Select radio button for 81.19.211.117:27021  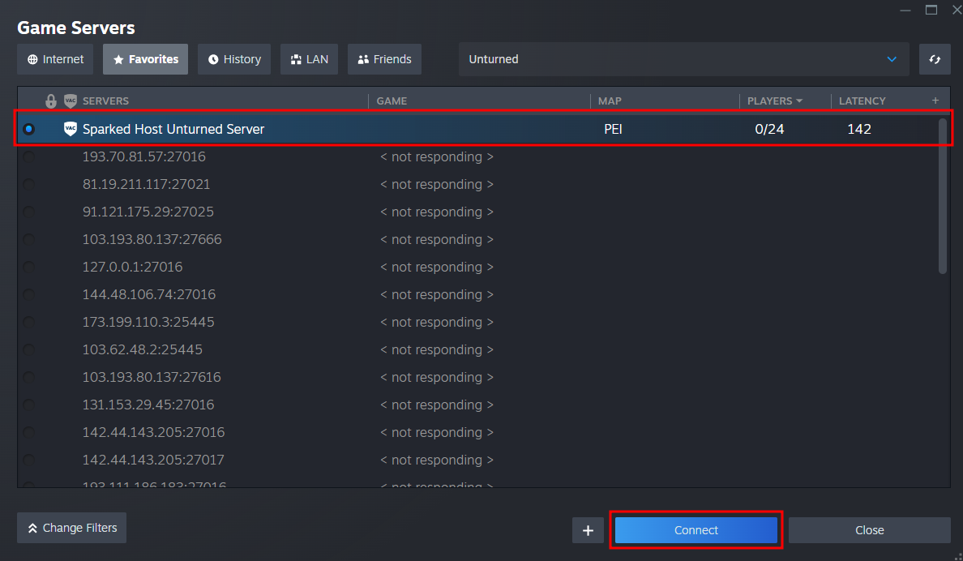tap(29, 184)
